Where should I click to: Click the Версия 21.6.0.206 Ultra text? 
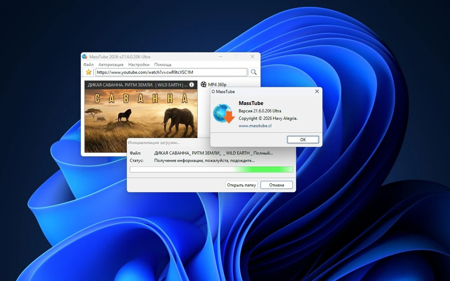coord(260,111)
